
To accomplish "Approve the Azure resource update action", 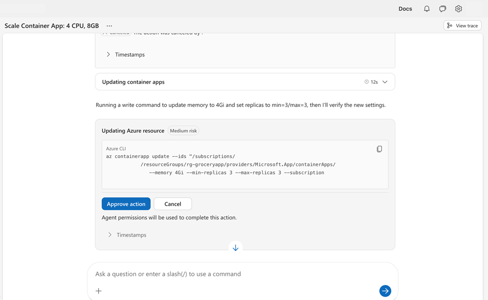I will click(x=126, y=203).
